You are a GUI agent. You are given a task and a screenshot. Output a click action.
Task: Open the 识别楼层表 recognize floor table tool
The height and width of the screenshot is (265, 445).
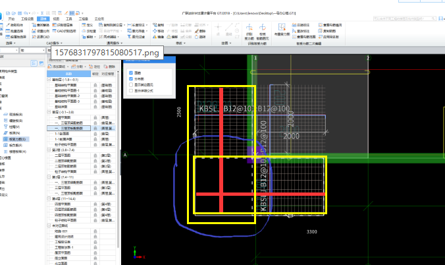[63, 25]
